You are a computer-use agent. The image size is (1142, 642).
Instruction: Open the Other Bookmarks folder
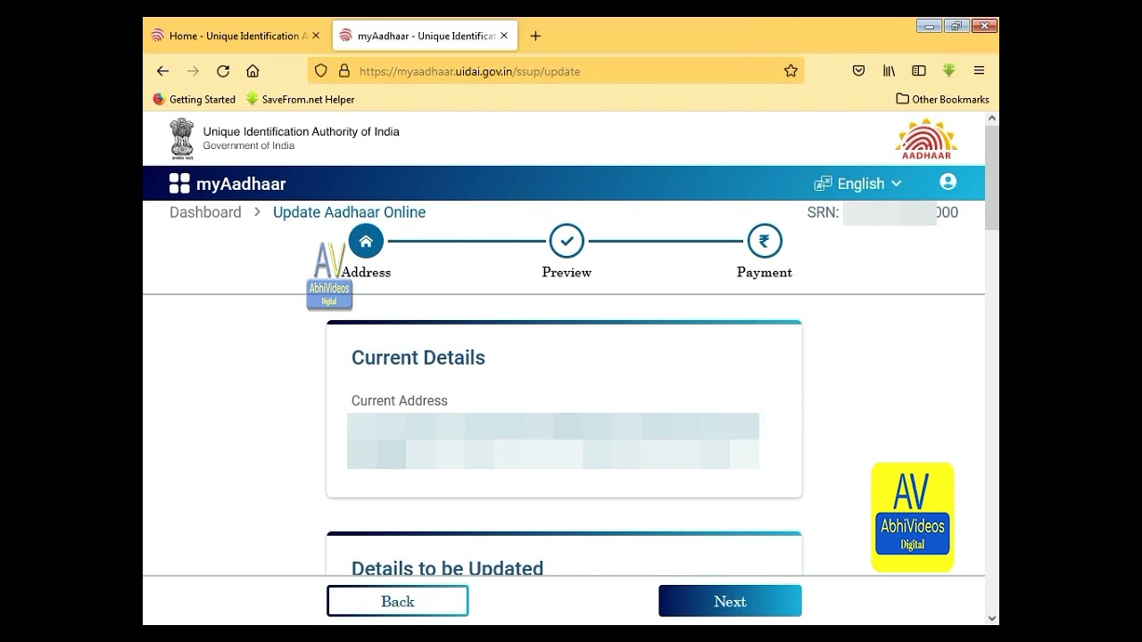[x=942, y=100]
